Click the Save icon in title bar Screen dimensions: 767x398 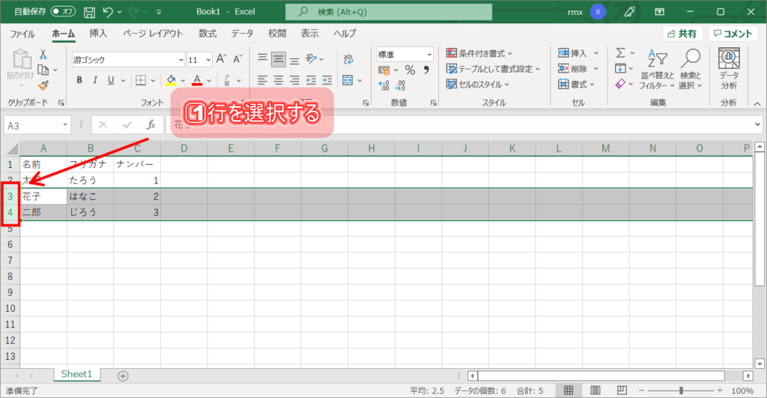pyautogui.click(x=89, y=12)
